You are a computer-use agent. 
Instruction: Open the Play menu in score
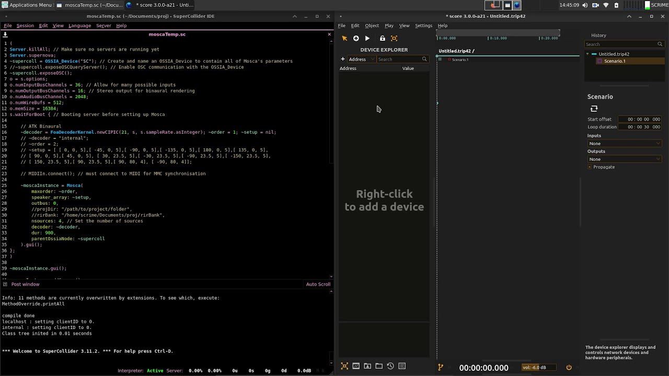click(x=389, y=26)
